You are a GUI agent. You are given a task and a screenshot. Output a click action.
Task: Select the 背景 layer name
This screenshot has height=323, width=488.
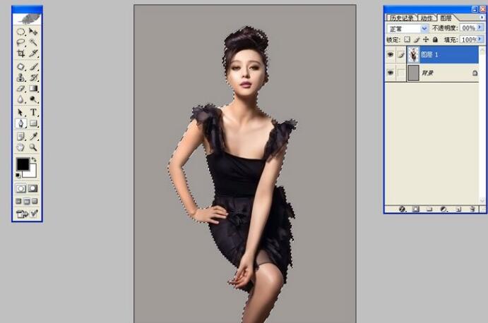click(428, 73)
